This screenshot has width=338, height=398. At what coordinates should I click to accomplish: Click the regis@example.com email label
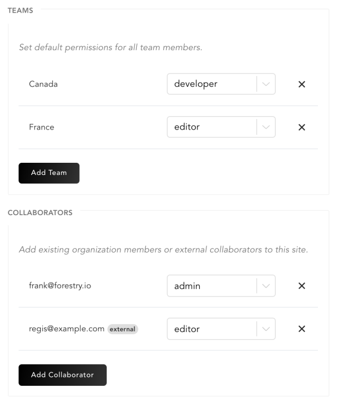(x=67, y=329)
